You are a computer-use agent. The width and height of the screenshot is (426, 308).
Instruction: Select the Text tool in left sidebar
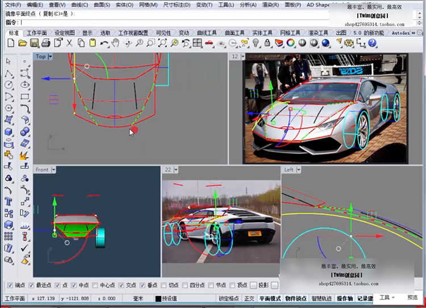[9, 202]
